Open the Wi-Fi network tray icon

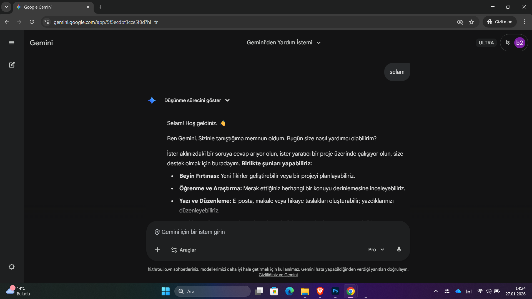point(480,291)
